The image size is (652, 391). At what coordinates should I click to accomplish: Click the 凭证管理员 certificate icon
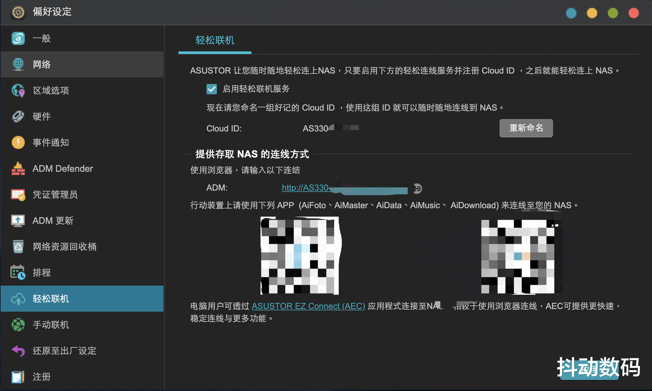click(x=18, y=195)
